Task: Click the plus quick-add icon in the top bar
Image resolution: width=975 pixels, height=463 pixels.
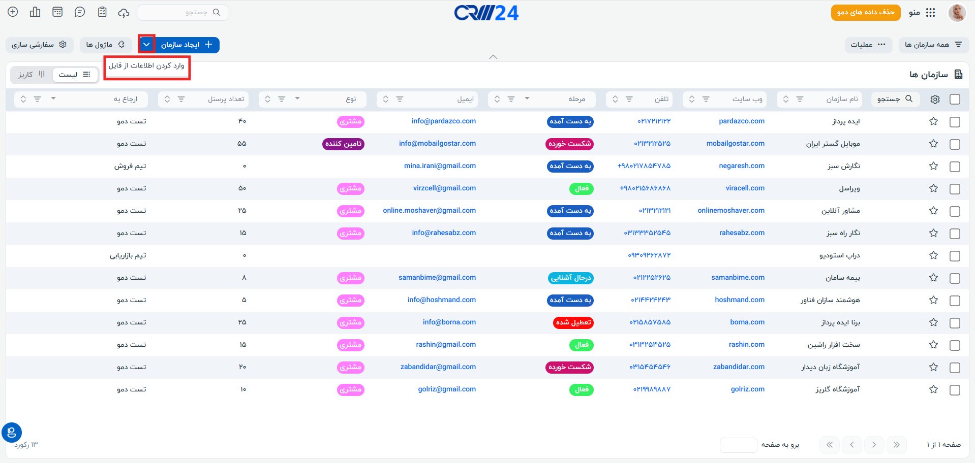Action: (13, 12)
